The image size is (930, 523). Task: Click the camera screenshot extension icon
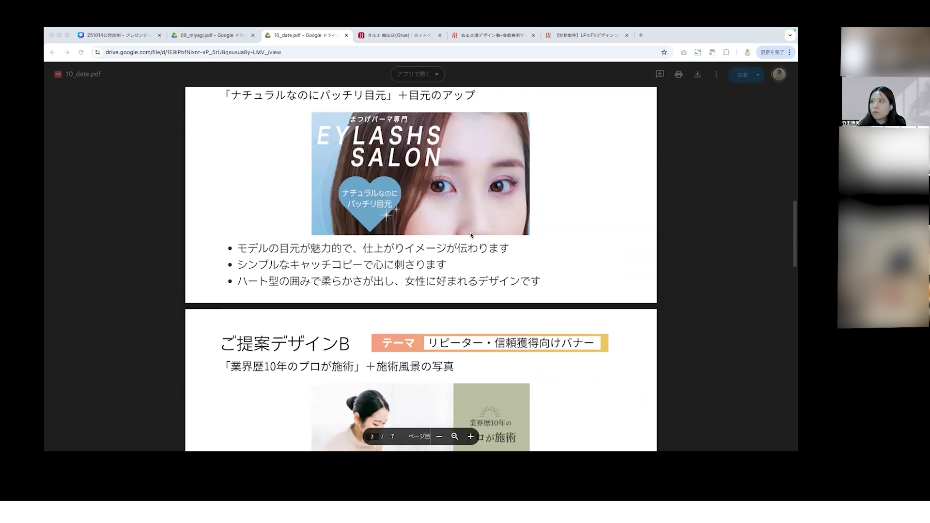point(683,52)
